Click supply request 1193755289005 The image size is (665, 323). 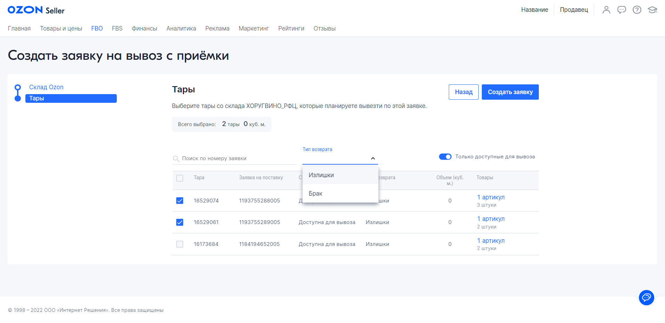coord(260,222)
